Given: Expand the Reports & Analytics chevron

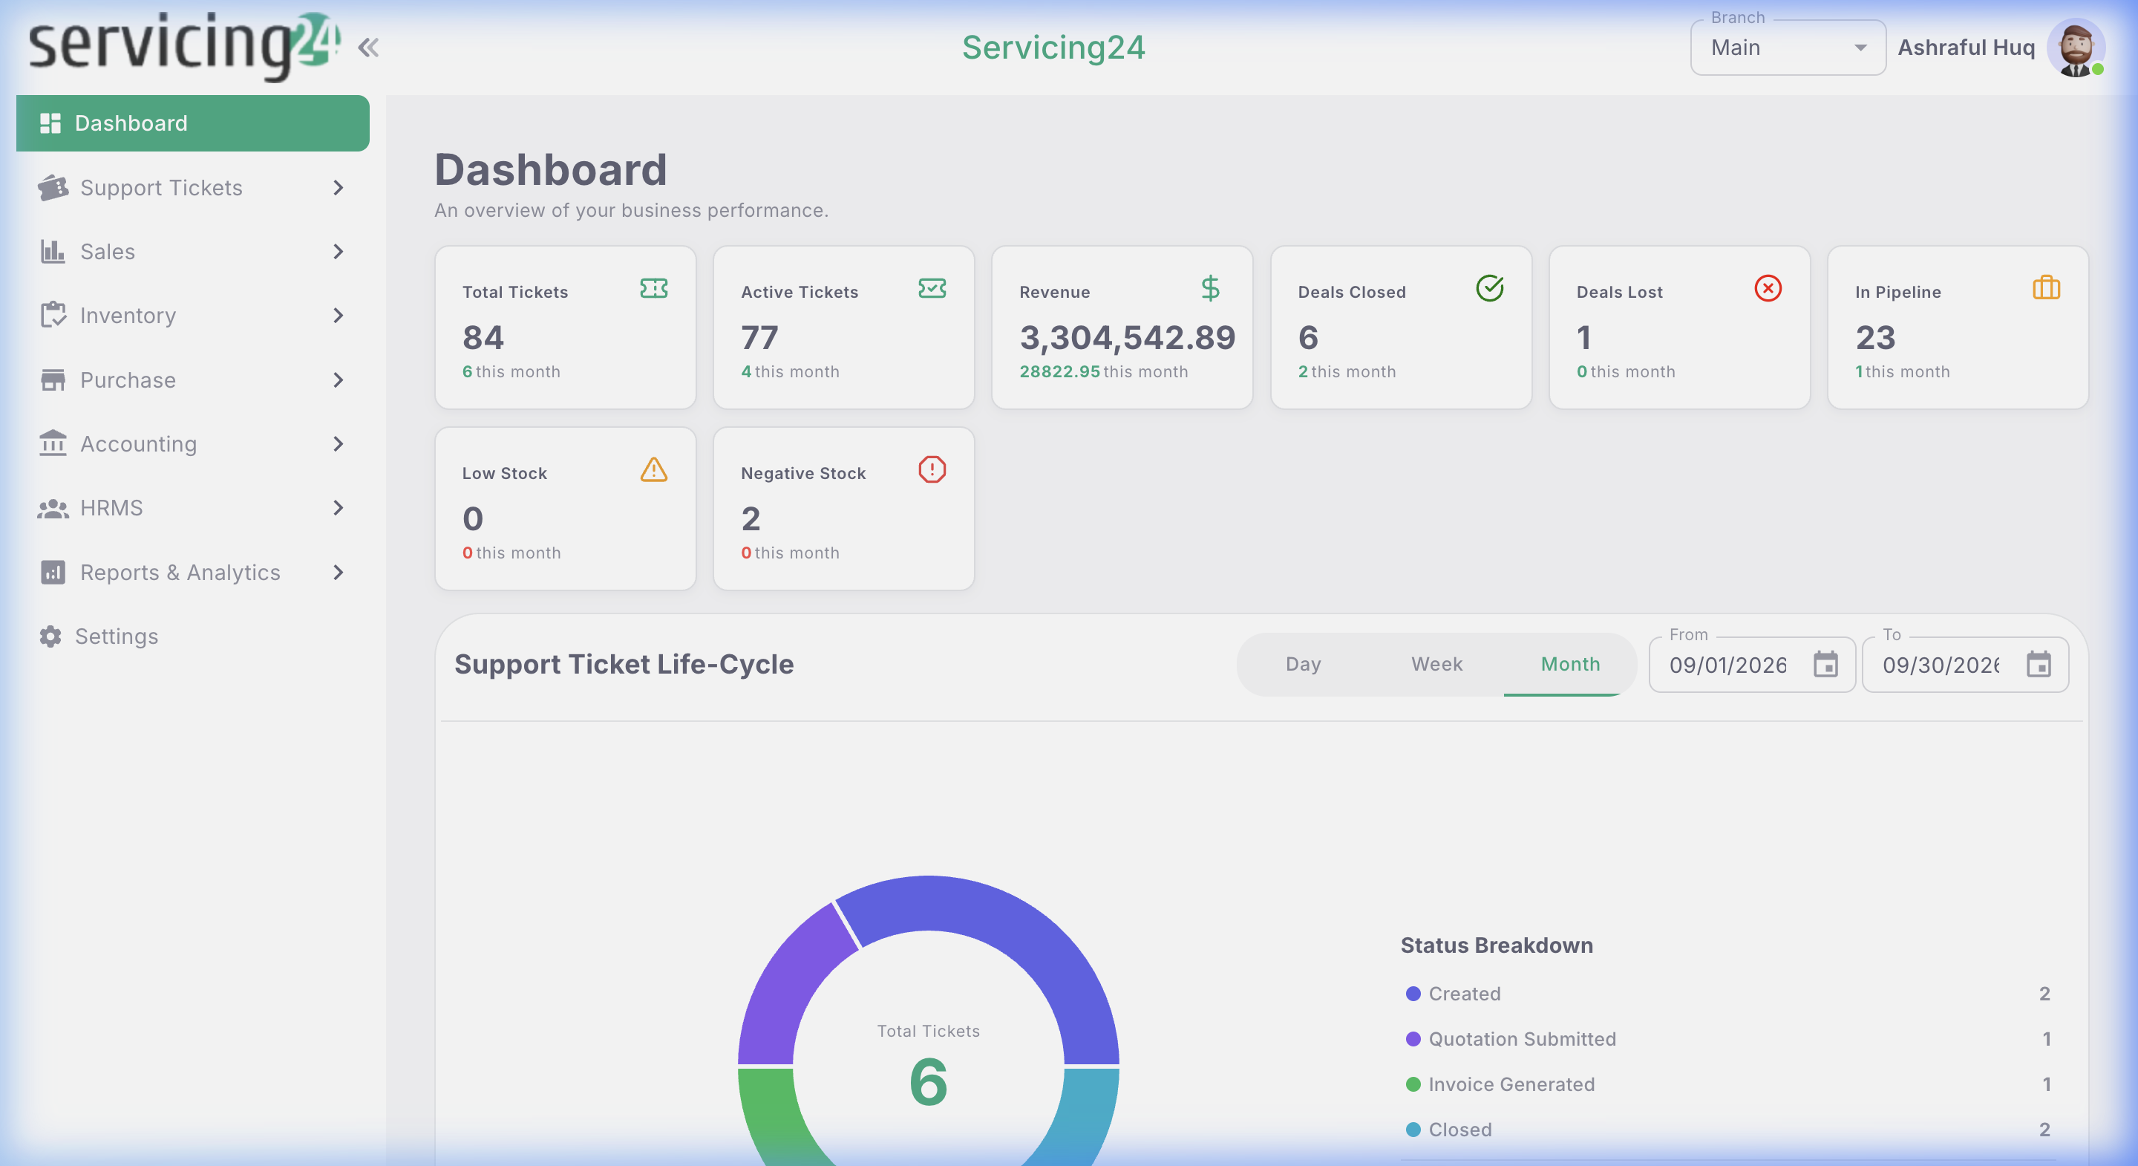Looking at the screenshot, I should tap(338, 572).
